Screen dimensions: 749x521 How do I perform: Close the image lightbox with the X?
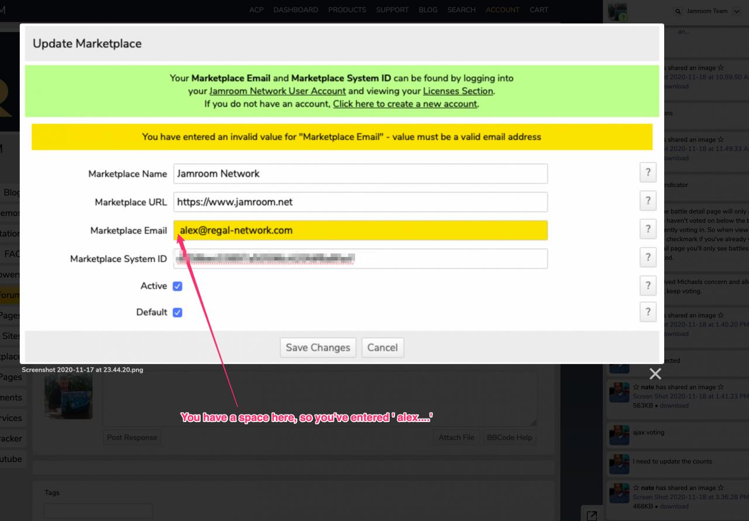point(655,373)
